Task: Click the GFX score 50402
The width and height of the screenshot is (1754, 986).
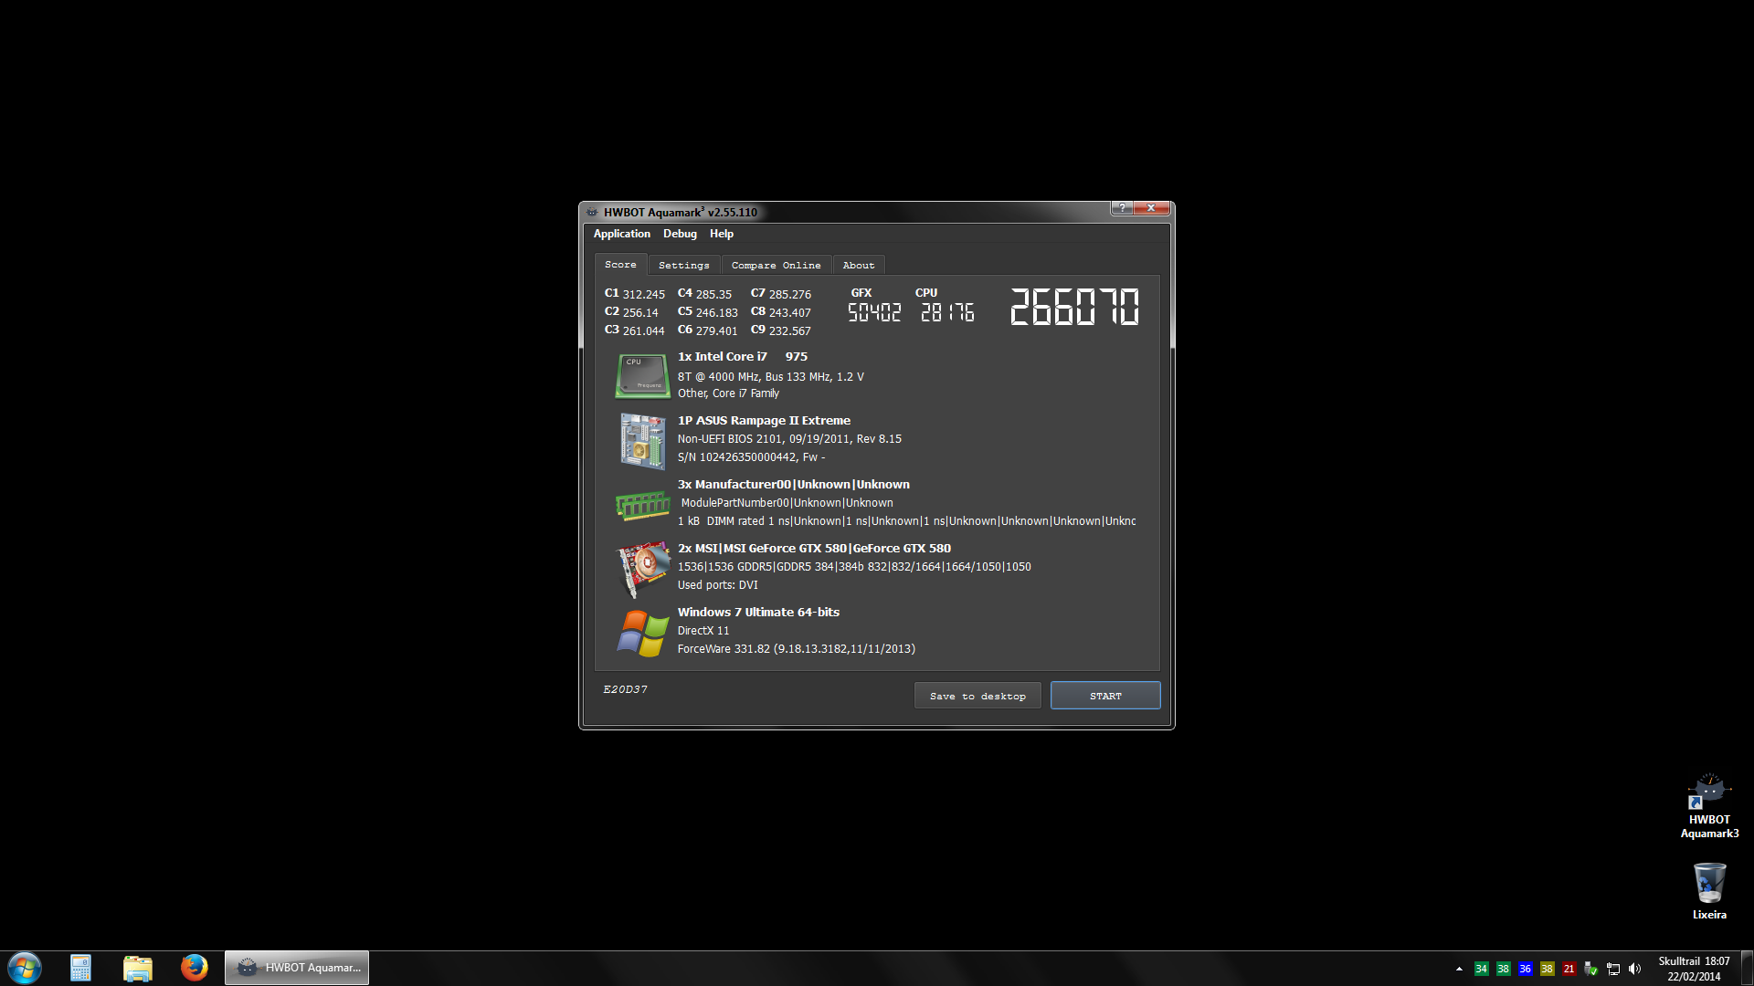Action: click(x=874, y=313)
